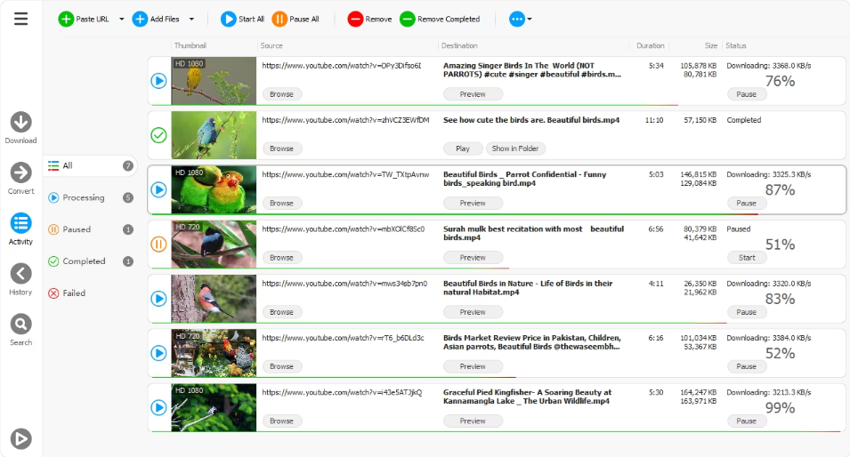Image resolution: width=850 pixels, height=457 pixels.
Task: Play the See how cute birds video
Action: pyautogui.click(x=463, y=148)
